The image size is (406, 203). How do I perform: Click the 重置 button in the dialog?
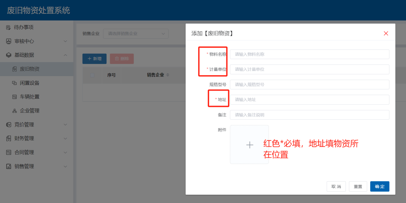click(358, 186)
